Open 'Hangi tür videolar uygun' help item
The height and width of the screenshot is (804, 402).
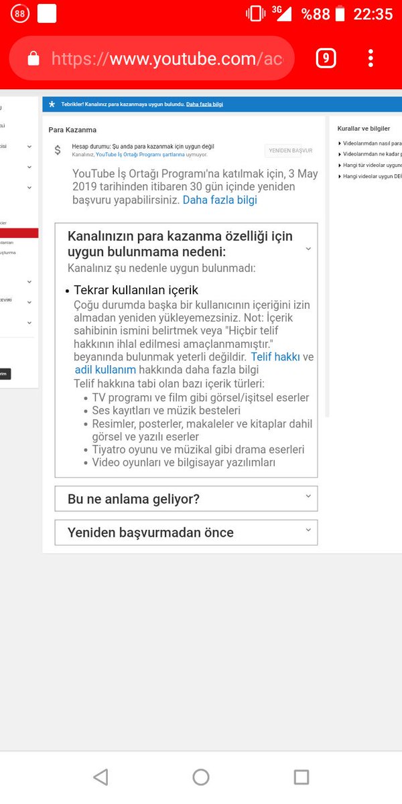[x=372, y=165]
